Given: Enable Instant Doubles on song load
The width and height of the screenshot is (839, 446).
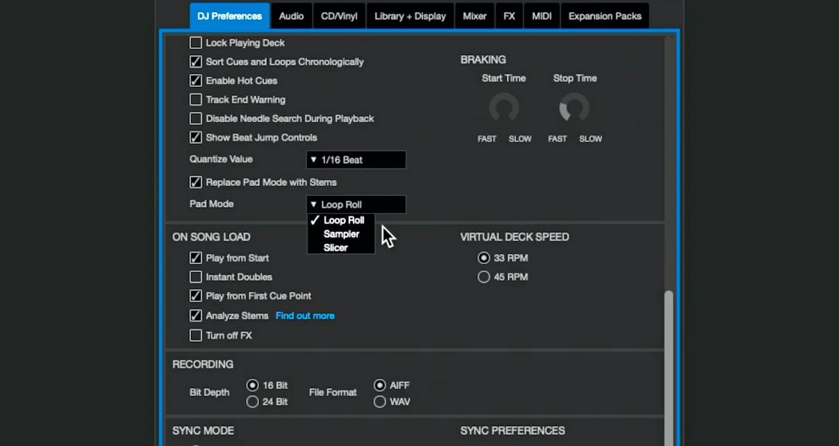Looking at the screenshot, I should 196,277.
